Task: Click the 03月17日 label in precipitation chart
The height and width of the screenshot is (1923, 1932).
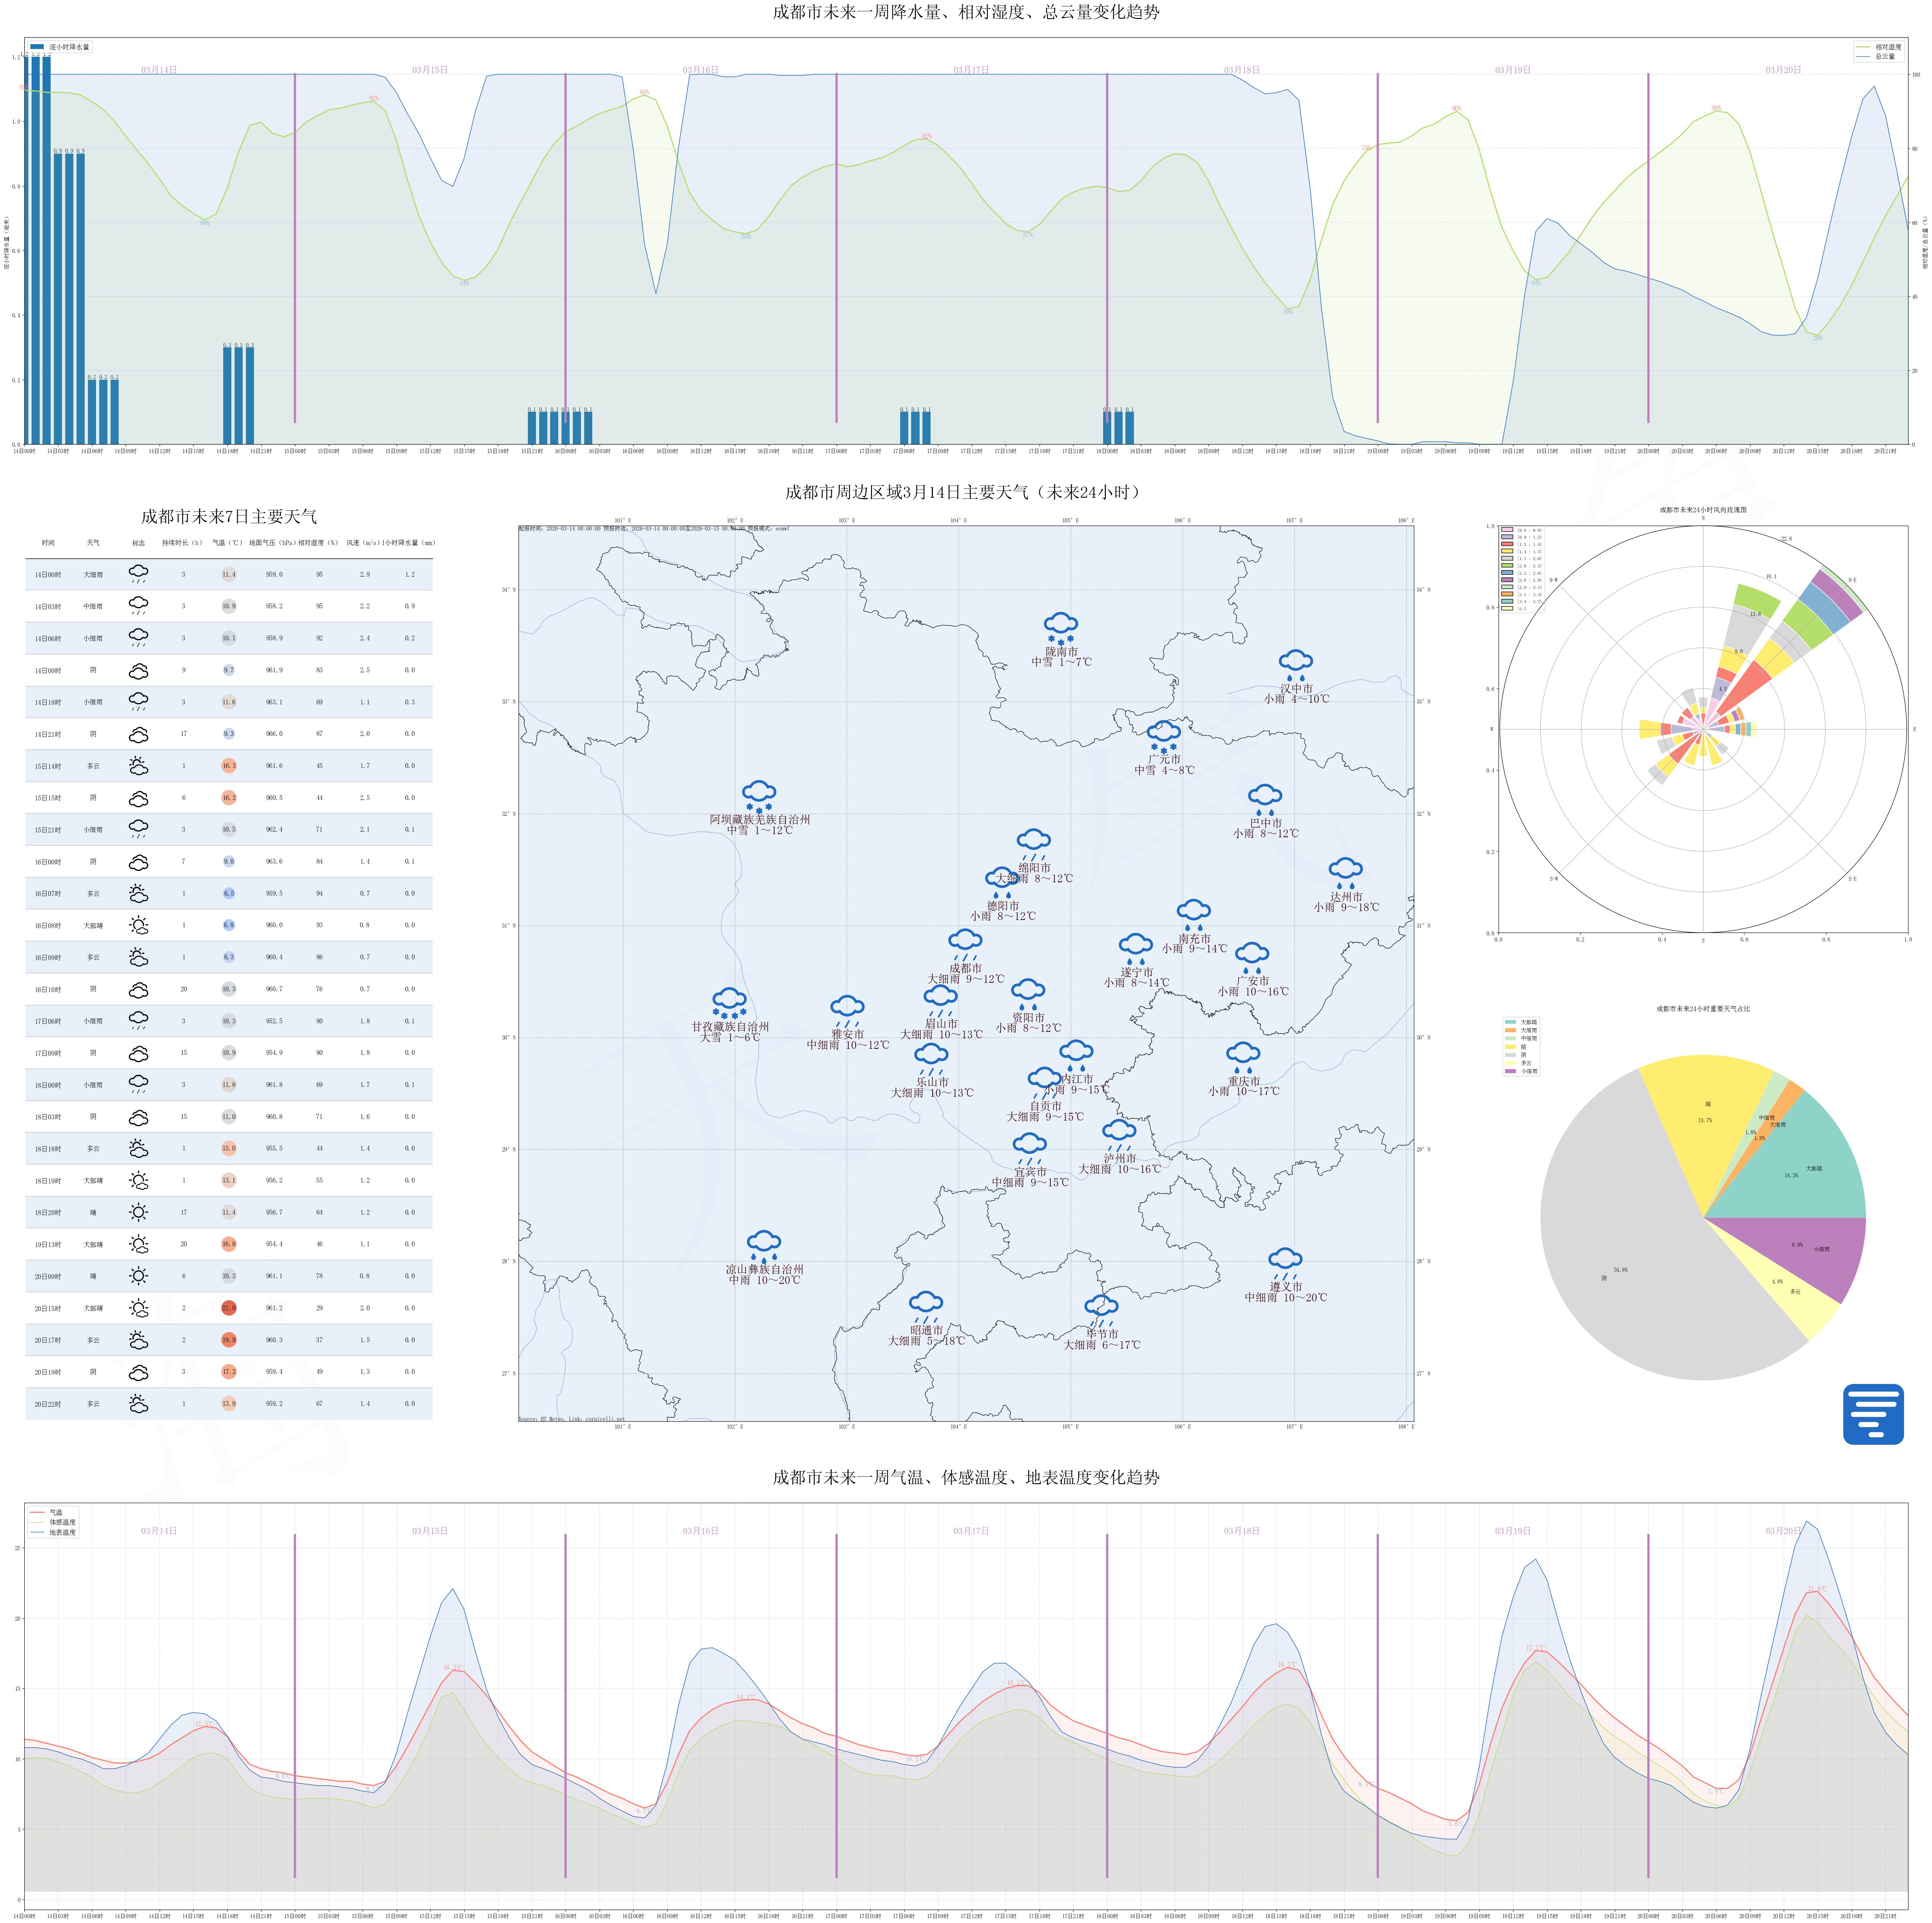Action: (971, 70)
